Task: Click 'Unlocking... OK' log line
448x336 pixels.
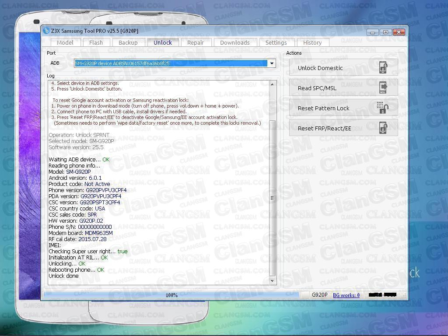Action: point(67,264)
